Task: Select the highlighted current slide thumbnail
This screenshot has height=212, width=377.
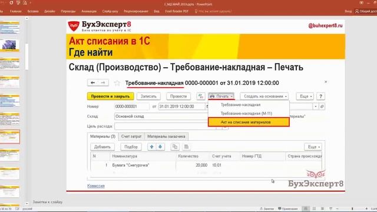Action: pos(9,137)
